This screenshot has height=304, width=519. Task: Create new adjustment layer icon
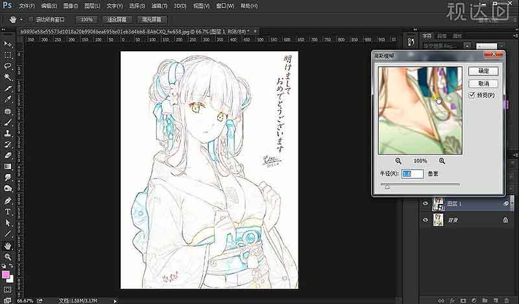click(474, 300)
